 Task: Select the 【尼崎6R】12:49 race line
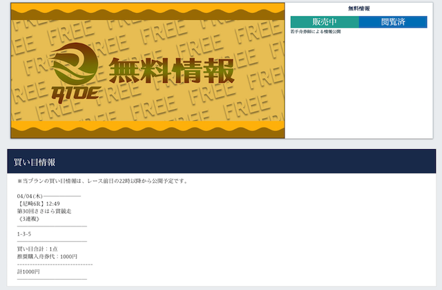coord(39,204)
